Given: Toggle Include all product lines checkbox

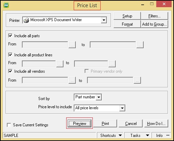Looking at the screenshot, I should pos(10,55).
